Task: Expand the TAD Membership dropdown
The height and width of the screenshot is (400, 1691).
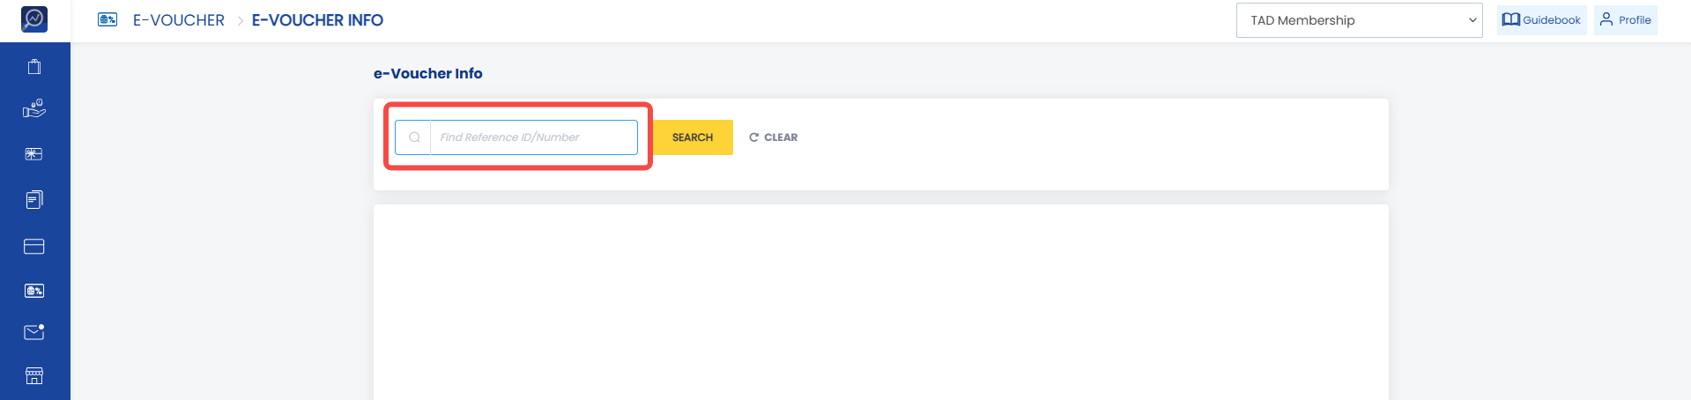Action: pyautogui.click(x=1360, y=20)
